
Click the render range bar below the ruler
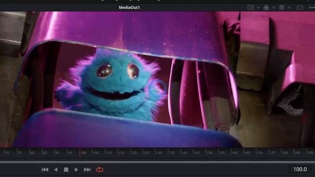(157, 162)
